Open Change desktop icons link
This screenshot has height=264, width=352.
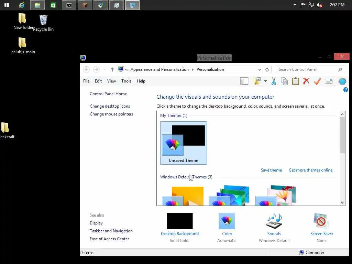click(110, 106)
